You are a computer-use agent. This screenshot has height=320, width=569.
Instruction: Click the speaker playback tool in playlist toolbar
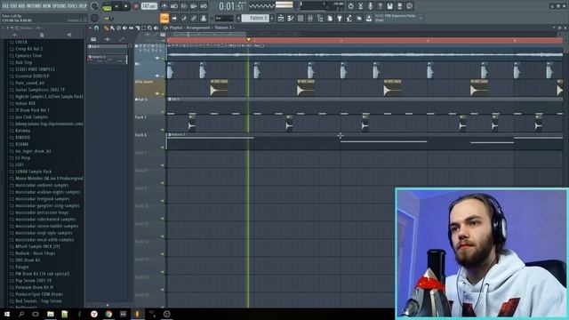156,28
